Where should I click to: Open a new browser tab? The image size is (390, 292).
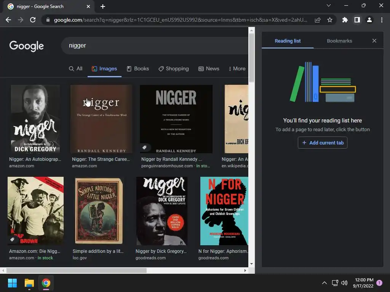[x=103, y=6]
